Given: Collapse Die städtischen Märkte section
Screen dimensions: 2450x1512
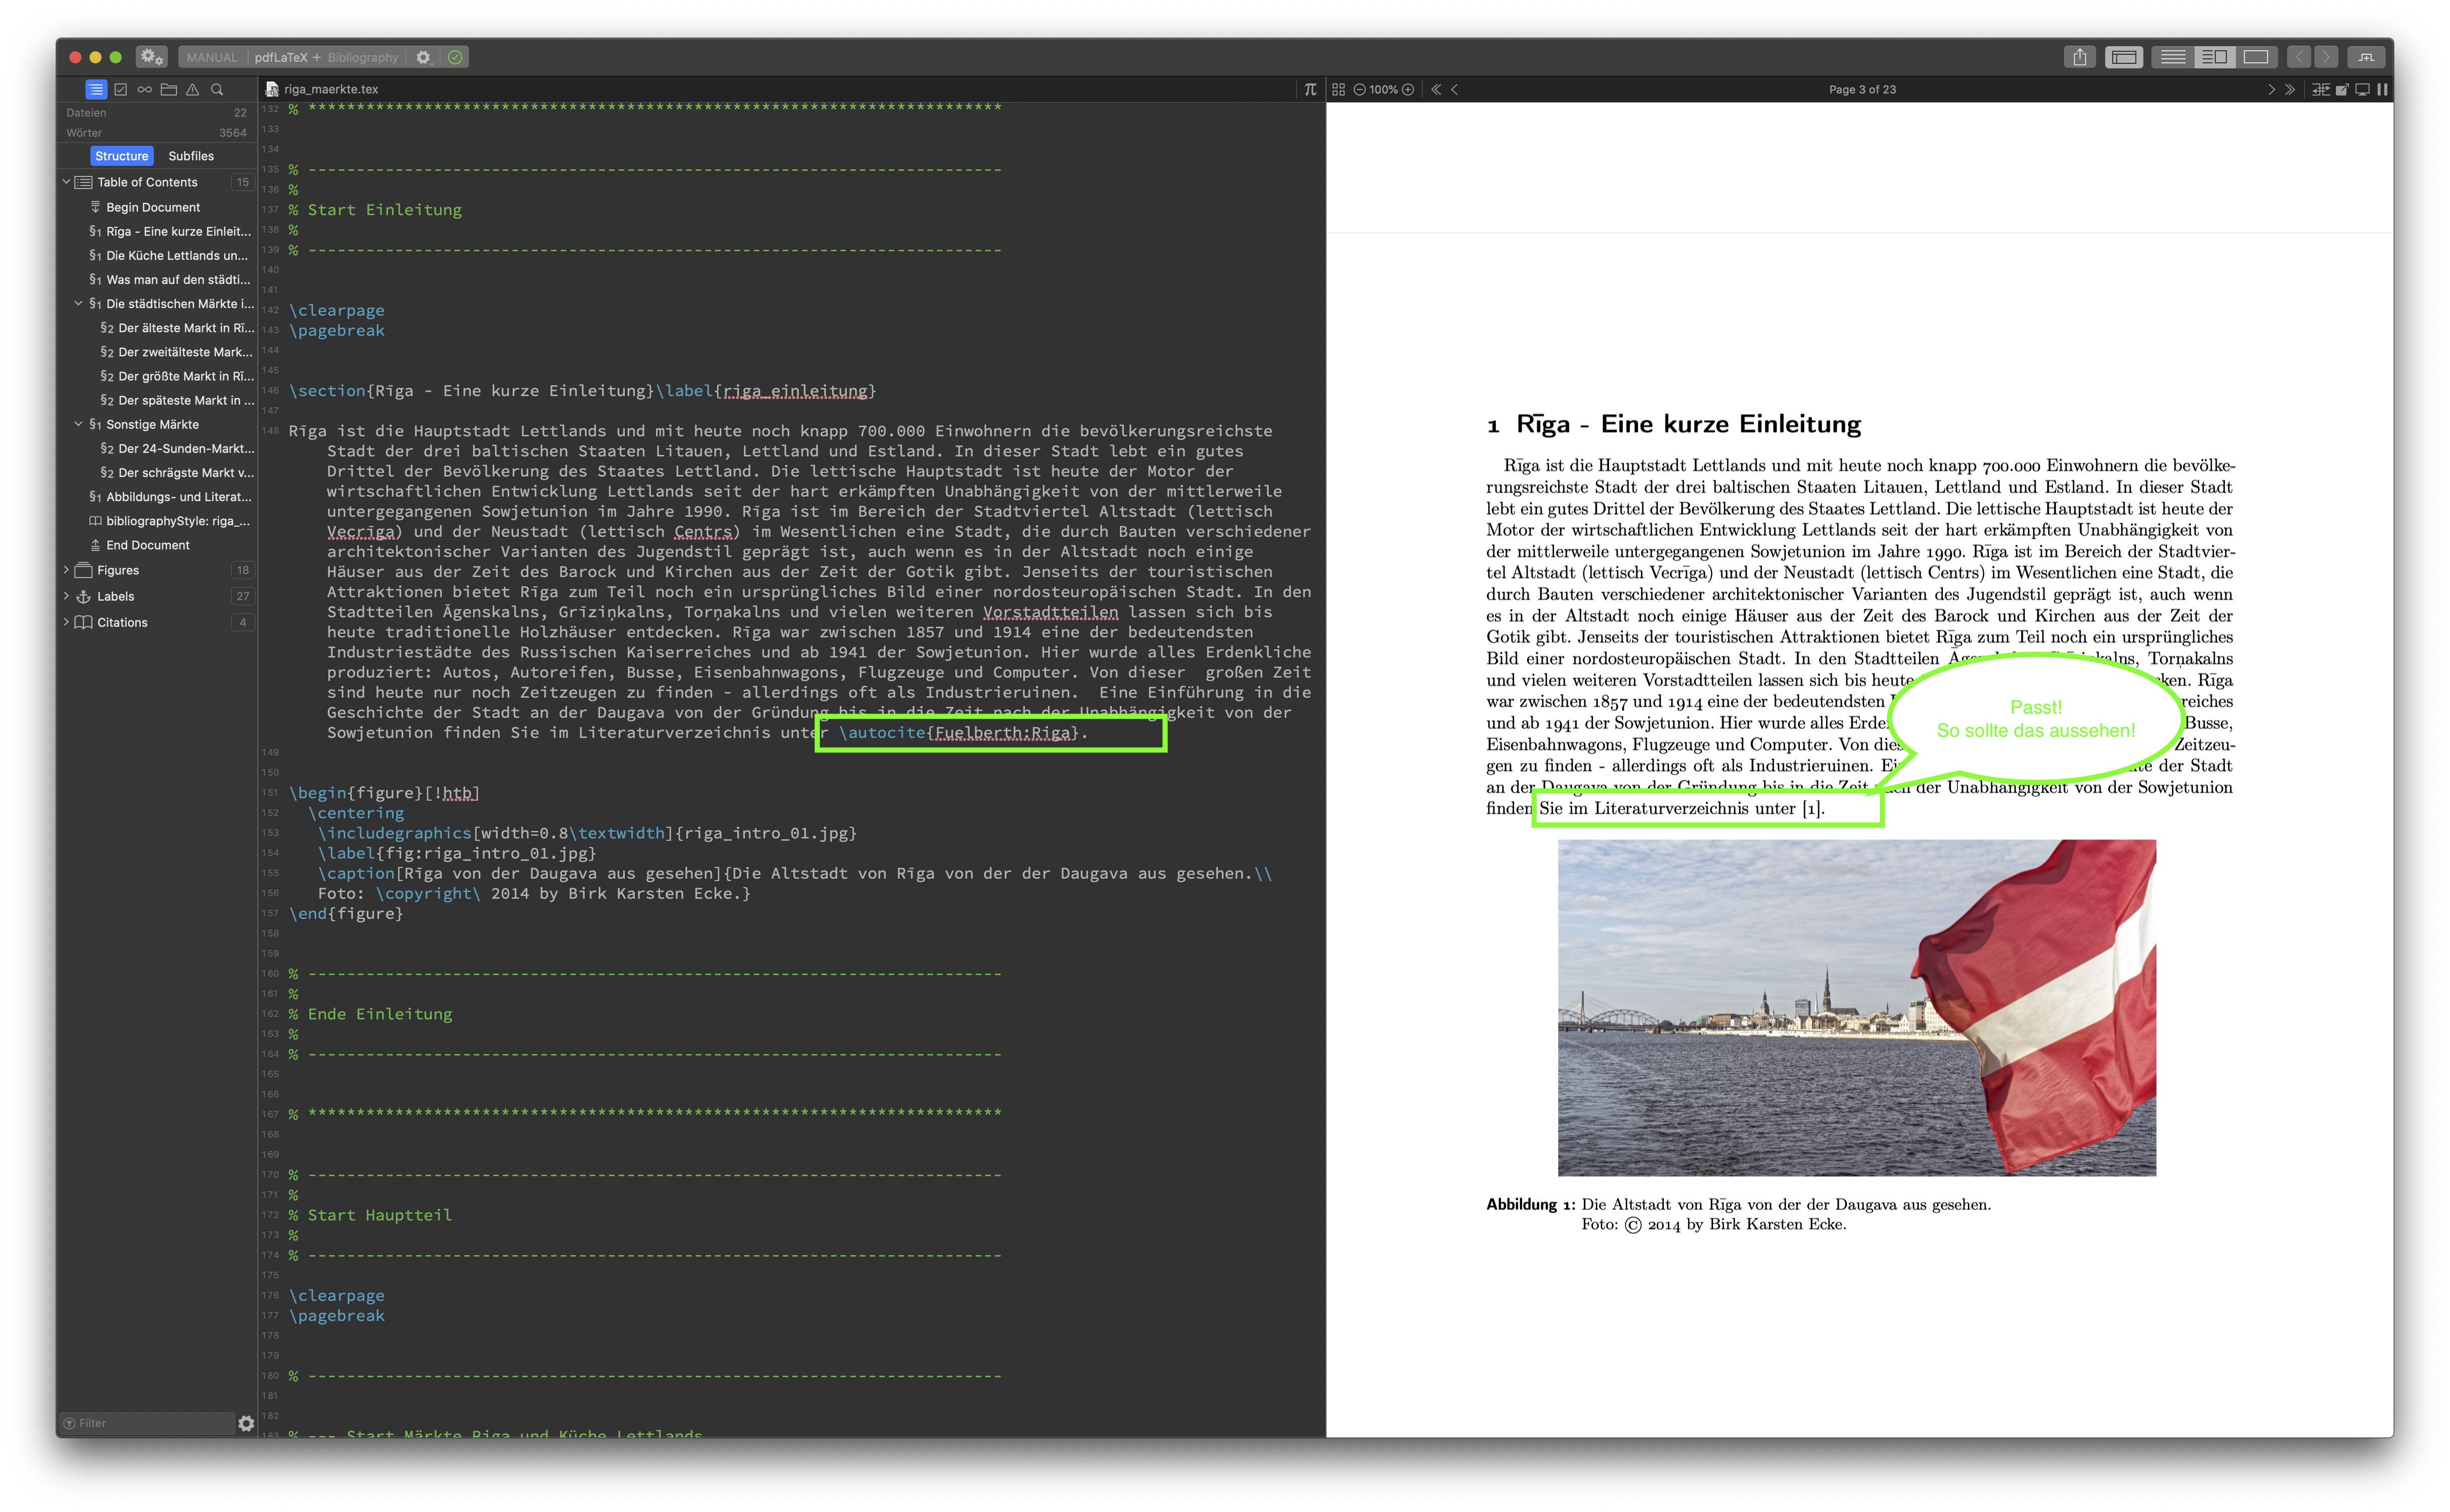Looking at the screenshot, I should (x=79, y=304).
